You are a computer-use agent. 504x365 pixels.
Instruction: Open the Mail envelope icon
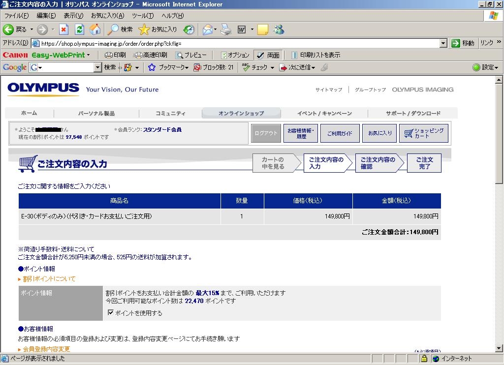[x=207, y=30]
